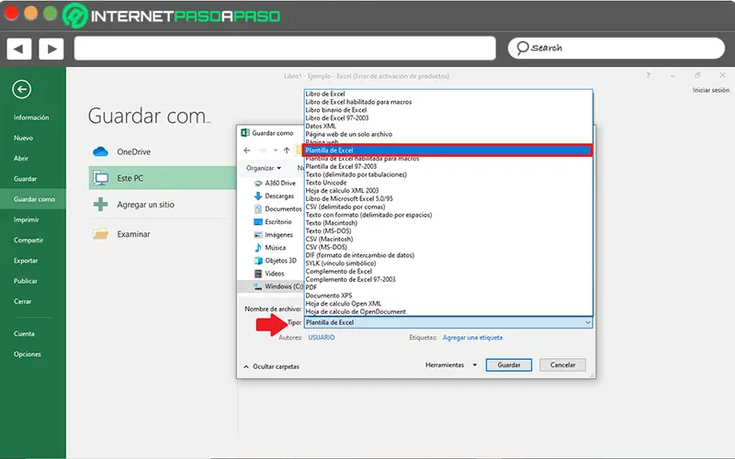Click the red macOS close dot
Screen dimensions: 735x459
pos(11,13)
